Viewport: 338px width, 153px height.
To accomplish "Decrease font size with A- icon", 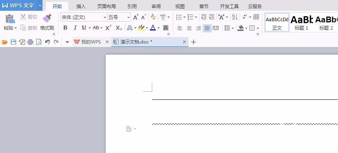I will pyautogui.click(x=144, y=17).
